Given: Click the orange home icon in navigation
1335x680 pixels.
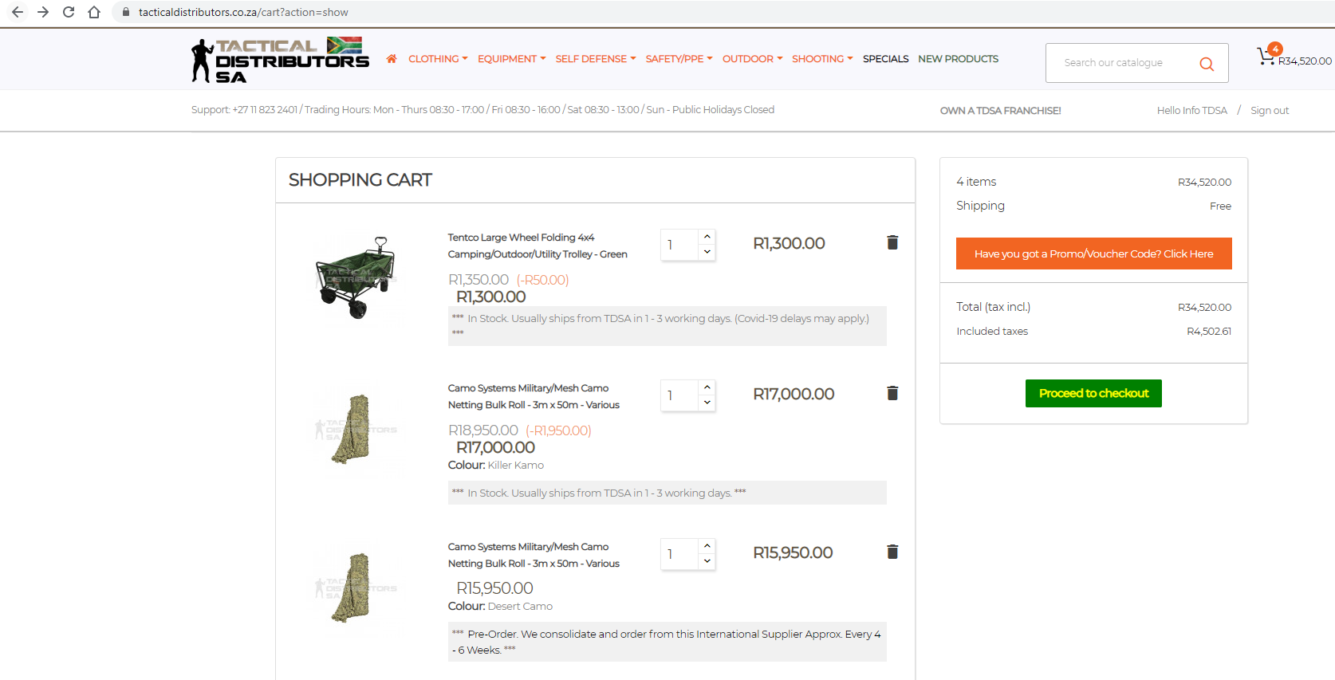Looking at the screenshot, I should click(x=392, y=59).
